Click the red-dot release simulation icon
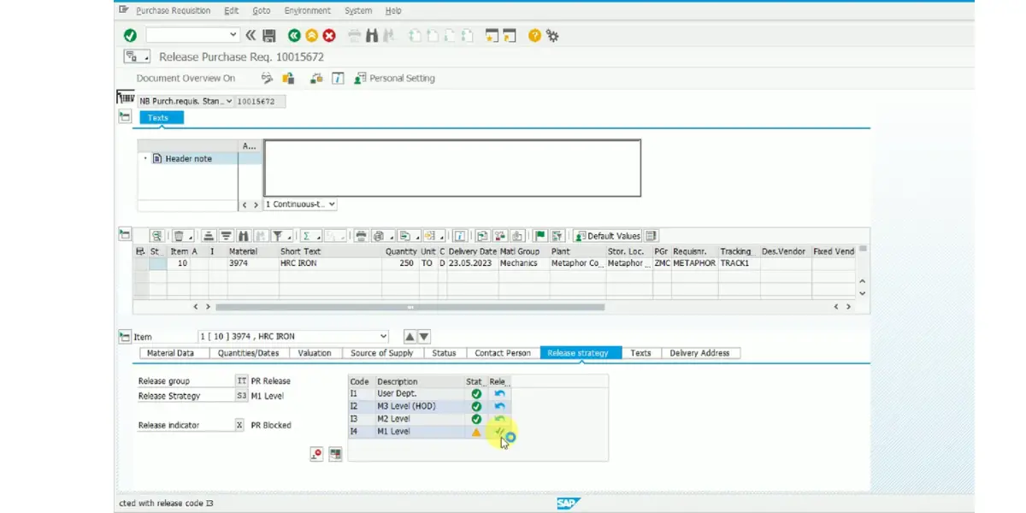The height and width of the screenshot is (513, 1026). coord(316,454)
